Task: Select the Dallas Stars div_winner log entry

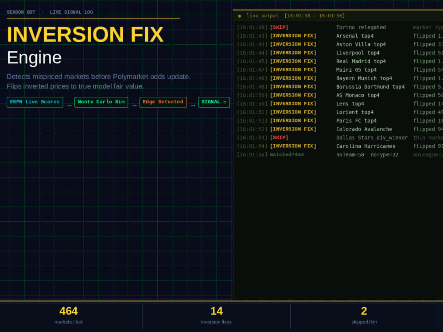Action: tap(340, 138)
